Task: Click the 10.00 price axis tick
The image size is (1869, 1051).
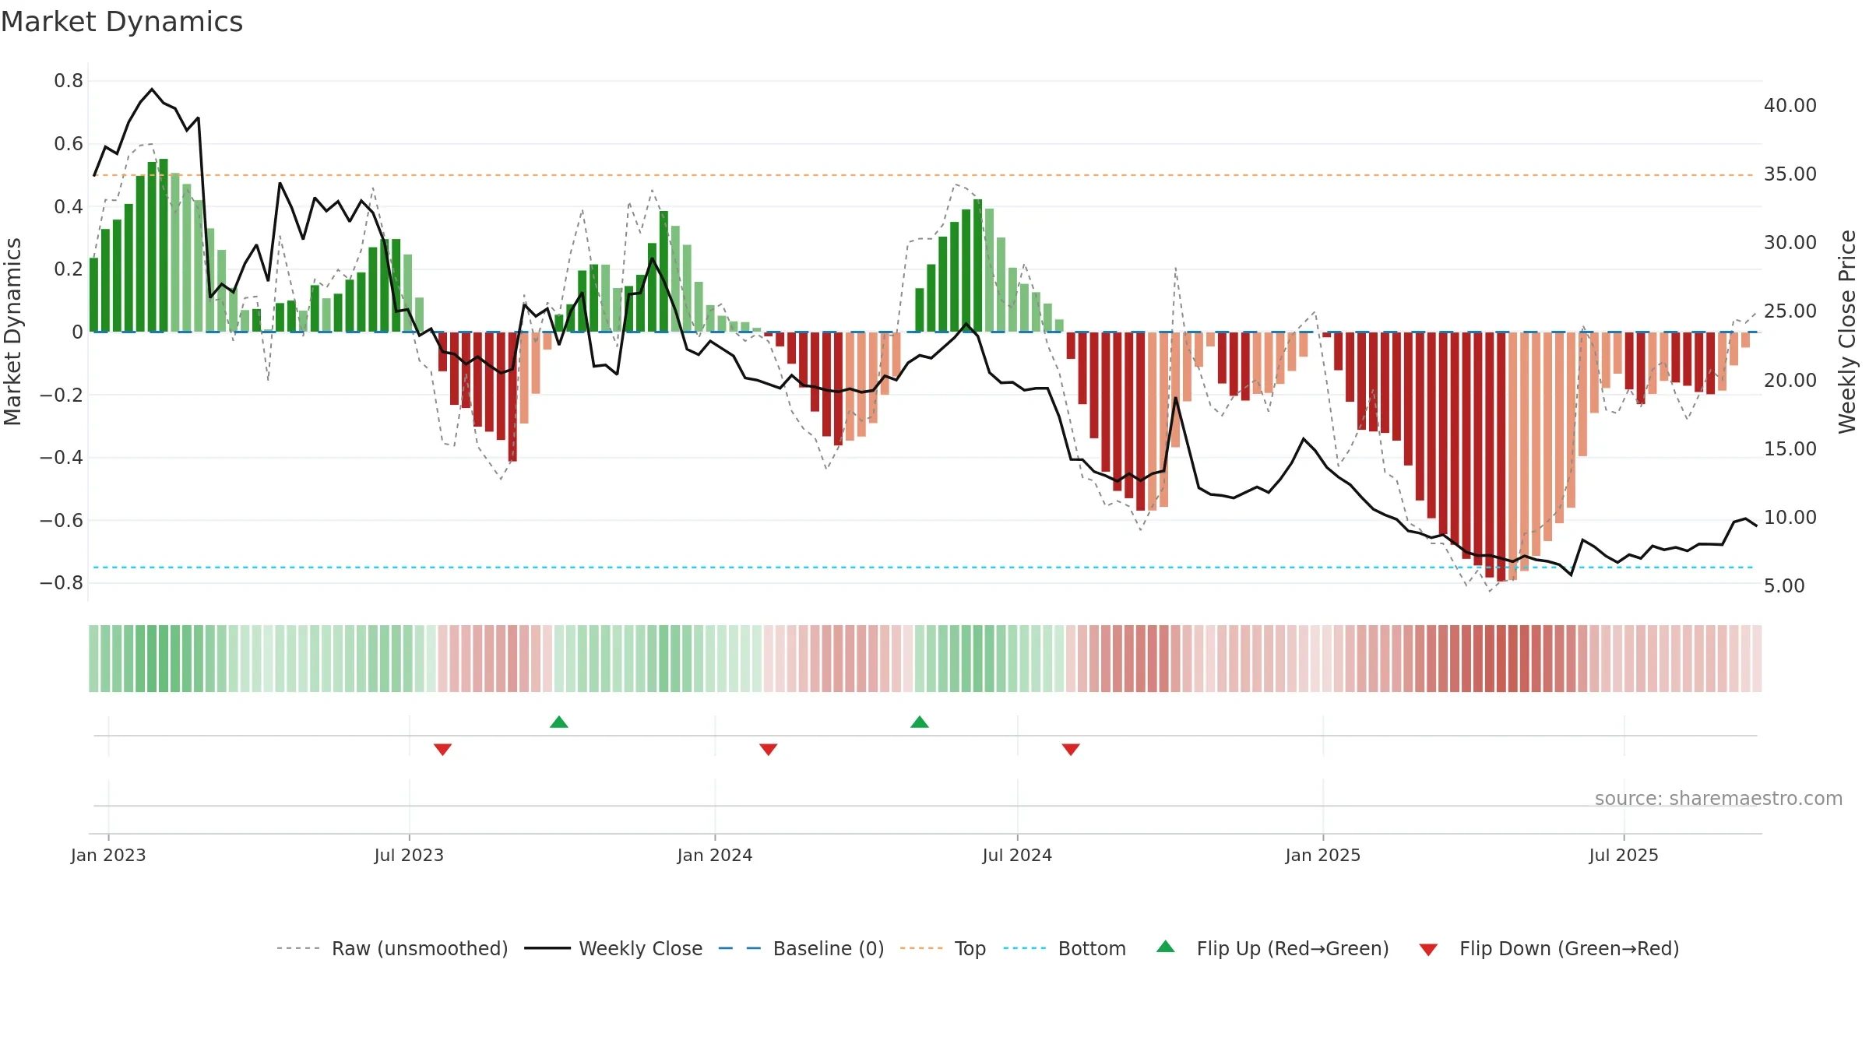Action: [1790, 518]
